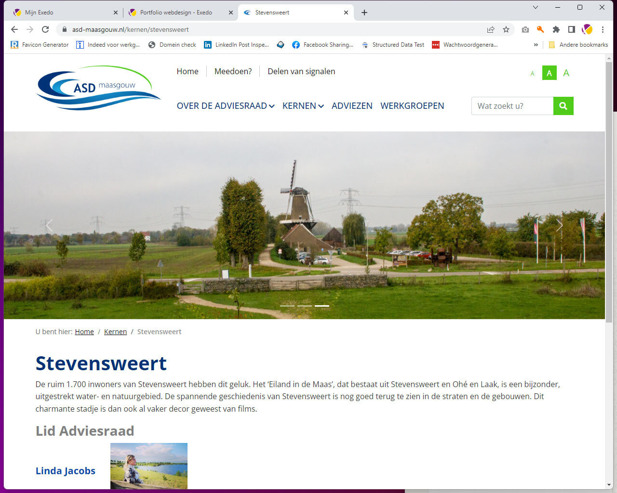Select the smallest font size A
This screenshot has width=617, height=493.
tap(532, 74)
